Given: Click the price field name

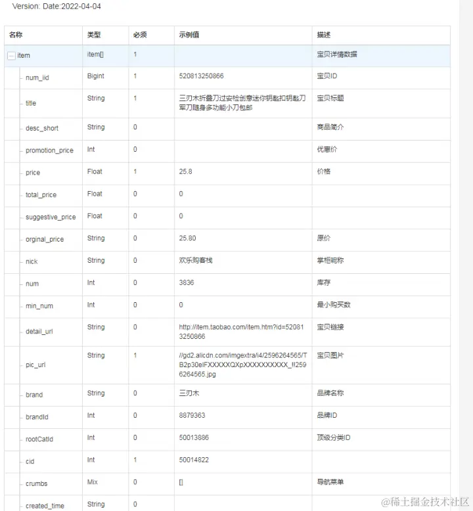Looking at the screenshot, I should pos(33,172).
